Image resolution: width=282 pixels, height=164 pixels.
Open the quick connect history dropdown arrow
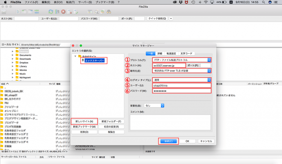(171, 18)
